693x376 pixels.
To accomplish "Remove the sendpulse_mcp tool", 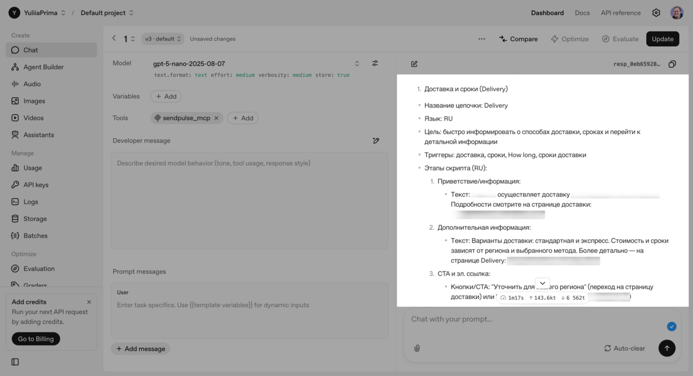I will 217,118.
